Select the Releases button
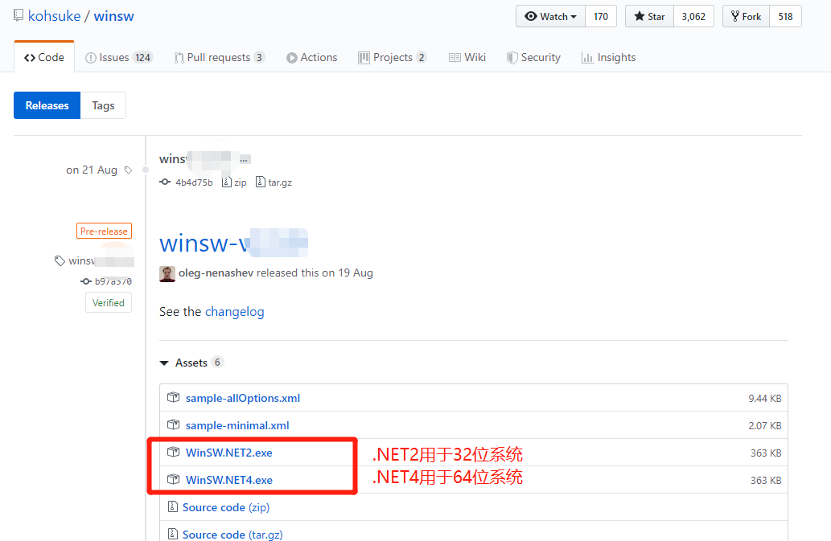This screenshot has width=831, height=541. tap(47, 105)
